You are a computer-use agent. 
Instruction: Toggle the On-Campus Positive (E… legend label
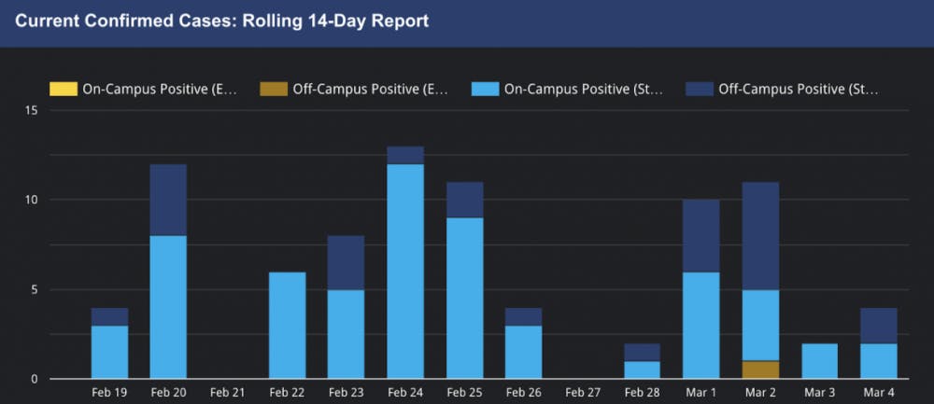coord(160,90)
